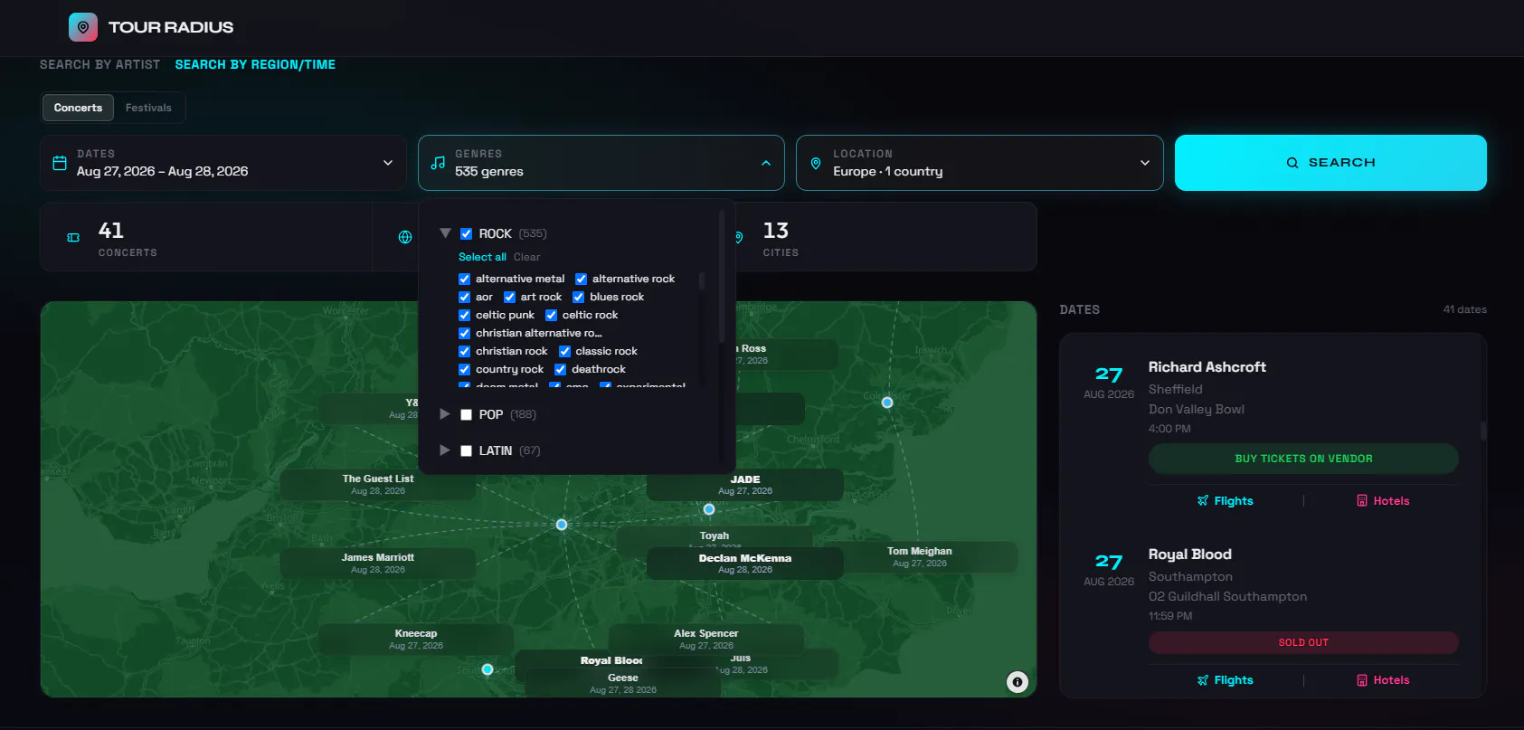Click the blue map marker right of The Guest List
Viewport: 1524px width, 730px height.
click(562, 525)
